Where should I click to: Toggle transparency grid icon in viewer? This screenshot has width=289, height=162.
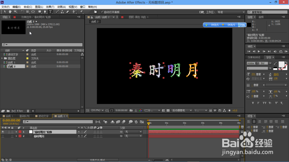(x=168, y=110)
